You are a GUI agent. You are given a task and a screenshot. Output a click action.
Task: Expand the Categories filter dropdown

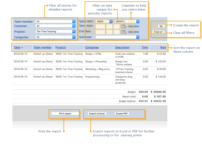pyautogui.click(x=55, y=37)
